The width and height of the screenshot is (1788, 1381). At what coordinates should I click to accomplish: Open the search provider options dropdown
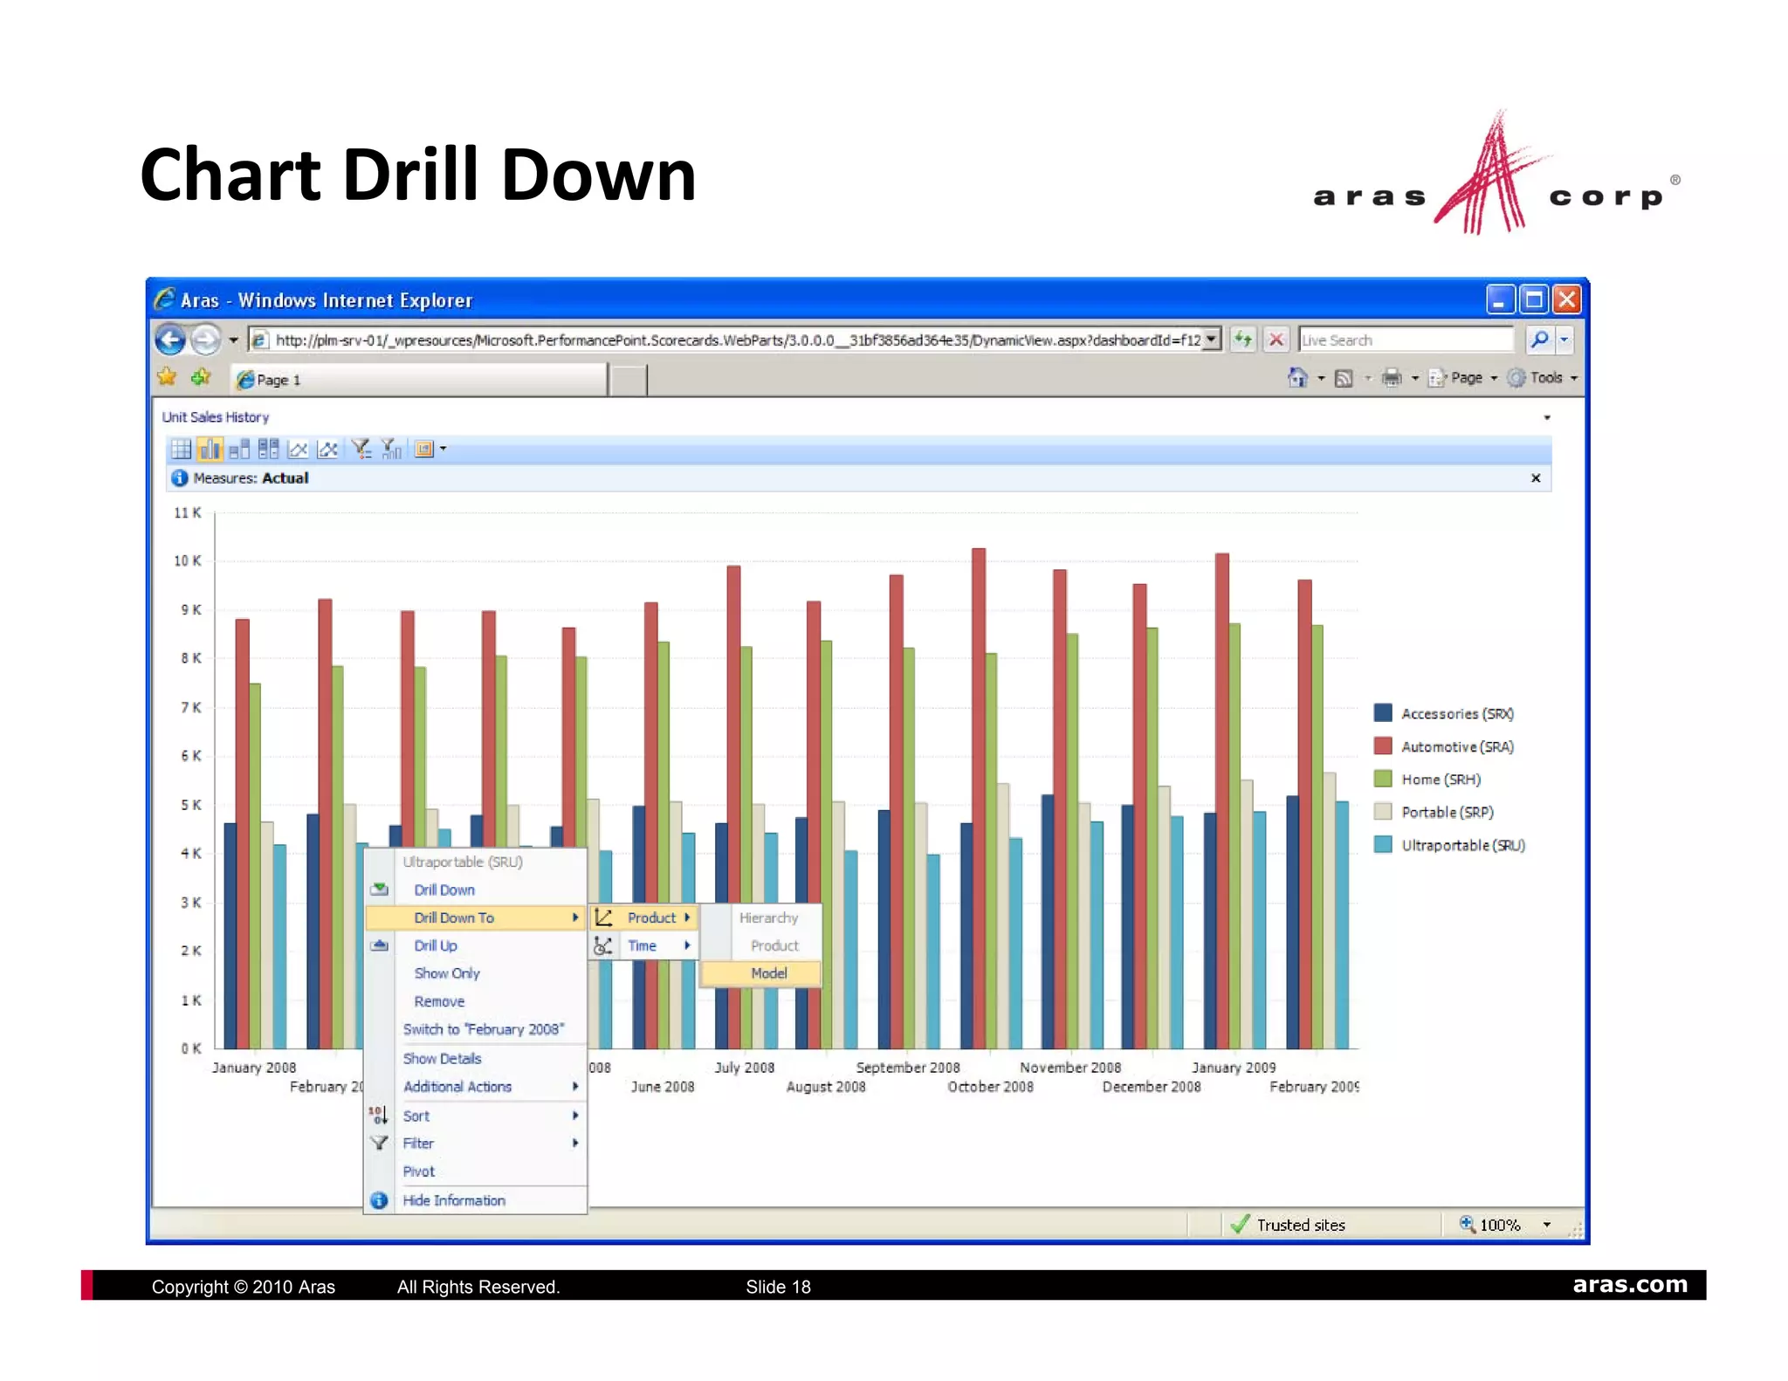(x=1564, y=340)
